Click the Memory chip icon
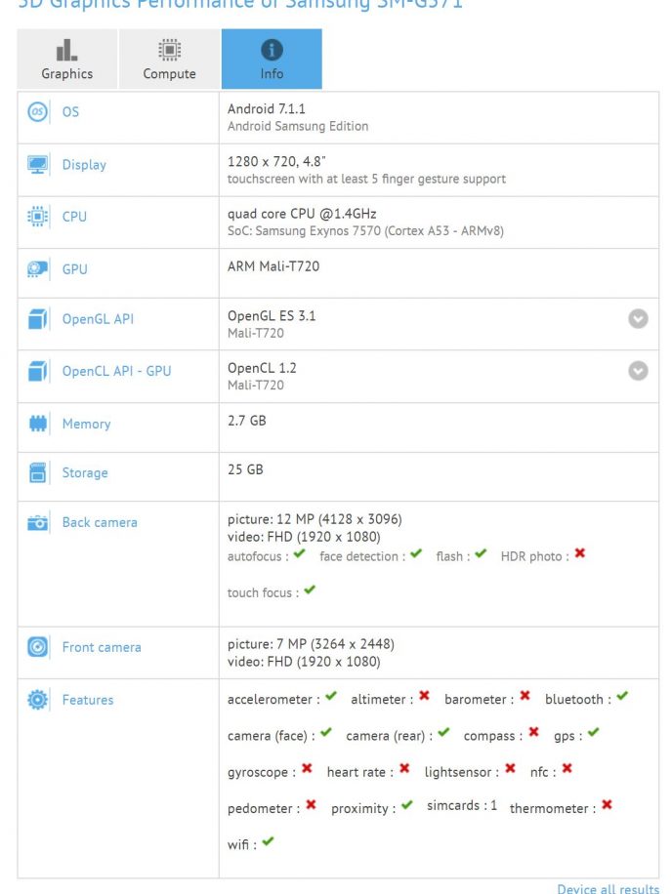Image resolution: width=671 pixels, height=894 pixels. 38,424
